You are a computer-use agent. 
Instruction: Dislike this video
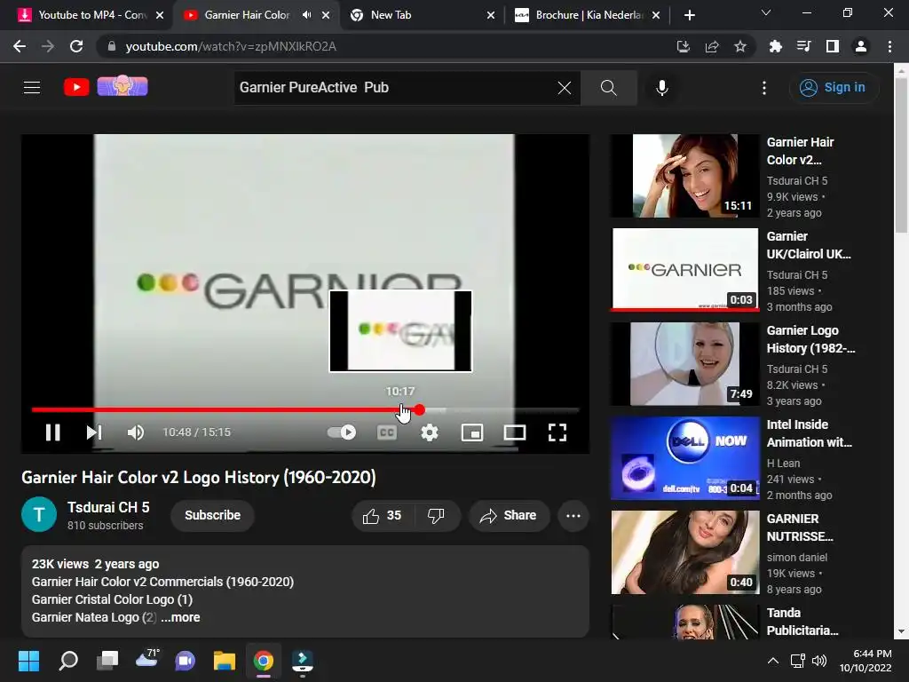click(436, 516)
